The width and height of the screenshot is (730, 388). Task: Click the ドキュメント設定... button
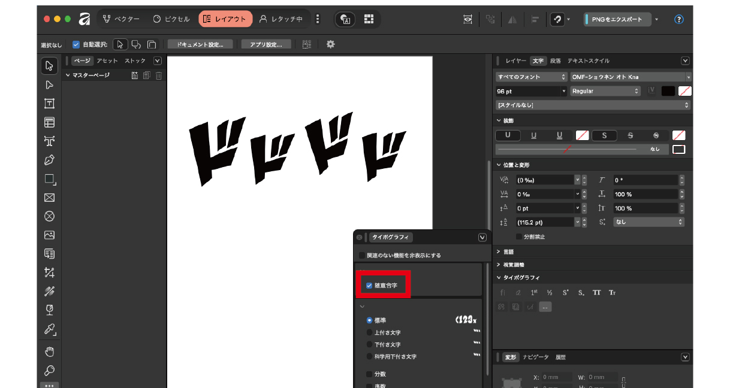200,44
